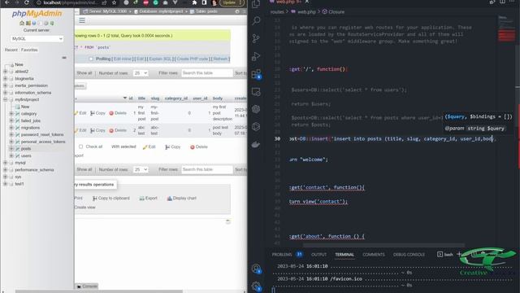Image resolution: width=520 pixels, height=293 pixels.
Task: Open the Run and Debug view in VS Code
Action: (256, 56)
